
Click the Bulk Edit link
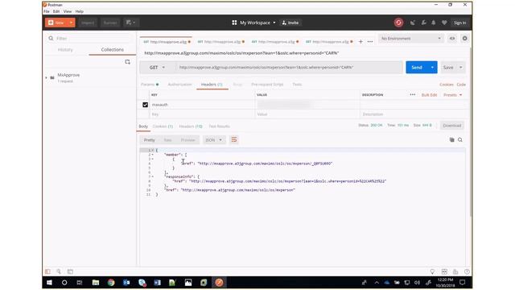tap(429, 95)
